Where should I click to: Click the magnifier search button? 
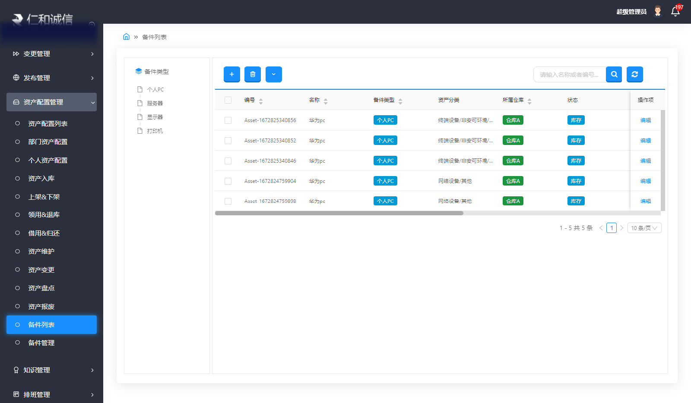pos(614,74)
